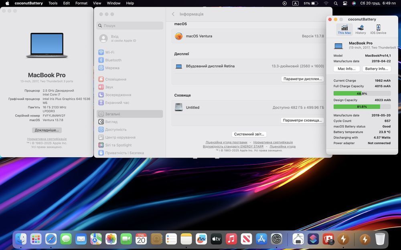This screenshot has width=401, height=250.
Task: Open Параметри дисплея...
Action: pos(302,79)
